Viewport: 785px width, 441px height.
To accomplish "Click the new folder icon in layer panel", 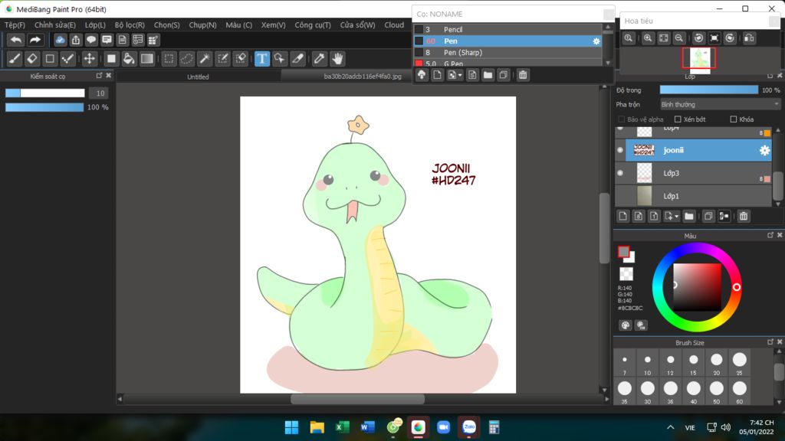I will click(x=689, y=216).
